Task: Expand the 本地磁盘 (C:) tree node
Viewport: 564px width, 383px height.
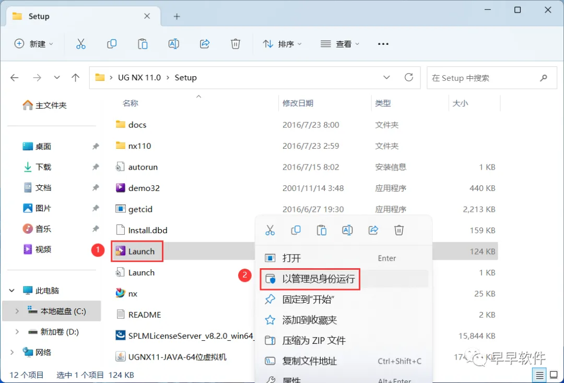Action: [x=17, y=311]
